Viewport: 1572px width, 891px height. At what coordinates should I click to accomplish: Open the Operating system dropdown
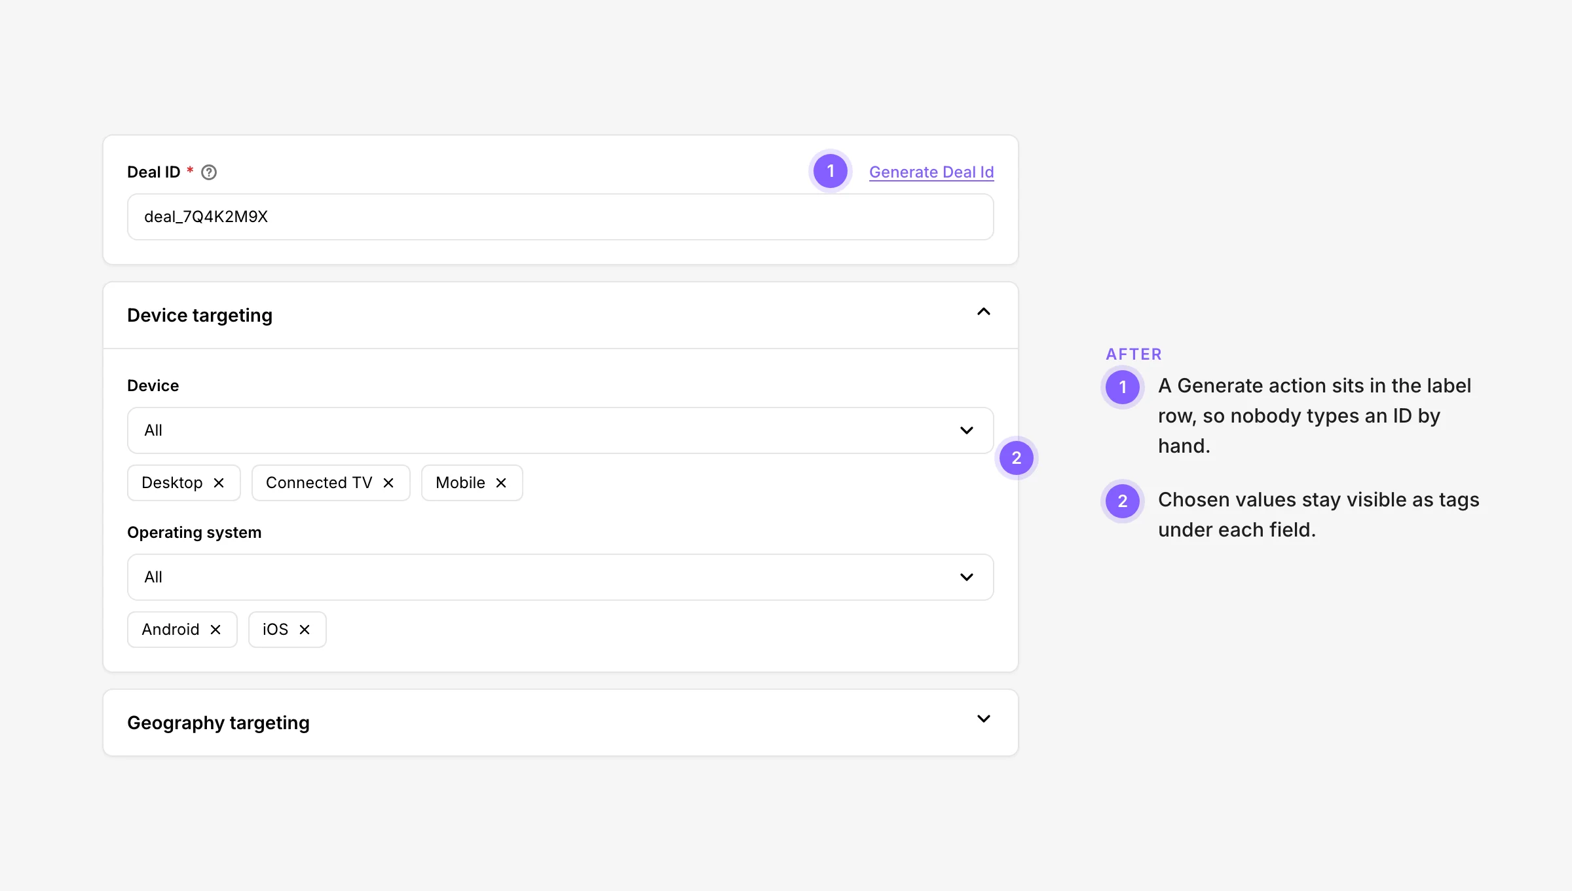[x=561, y=577]
